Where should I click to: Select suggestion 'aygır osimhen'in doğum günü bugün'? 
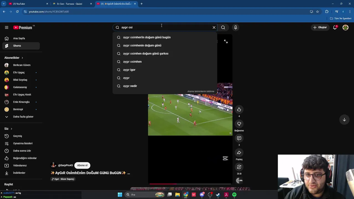coord(165,37)
